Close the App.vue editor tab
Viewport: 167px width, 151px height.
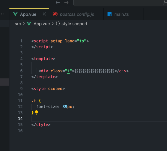(44, 14)
